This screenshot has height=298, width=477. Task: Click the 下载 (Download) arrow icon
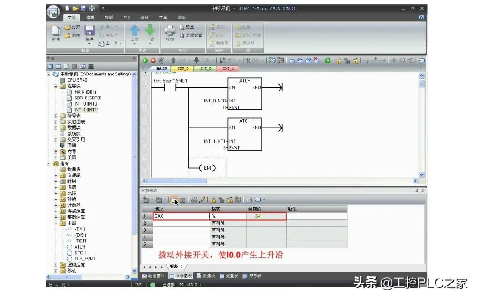[149, 31]
